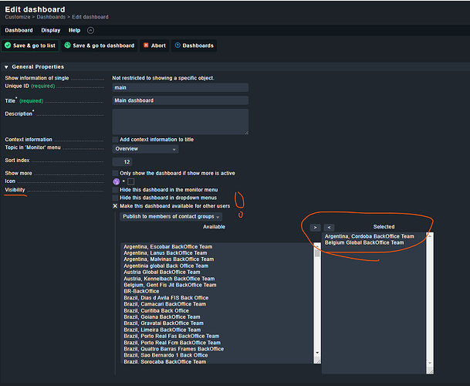The width and height of the screenshot is (470, 386).
Task: Click the Save & go to dashboard icon
Action: tap(68, 46)
